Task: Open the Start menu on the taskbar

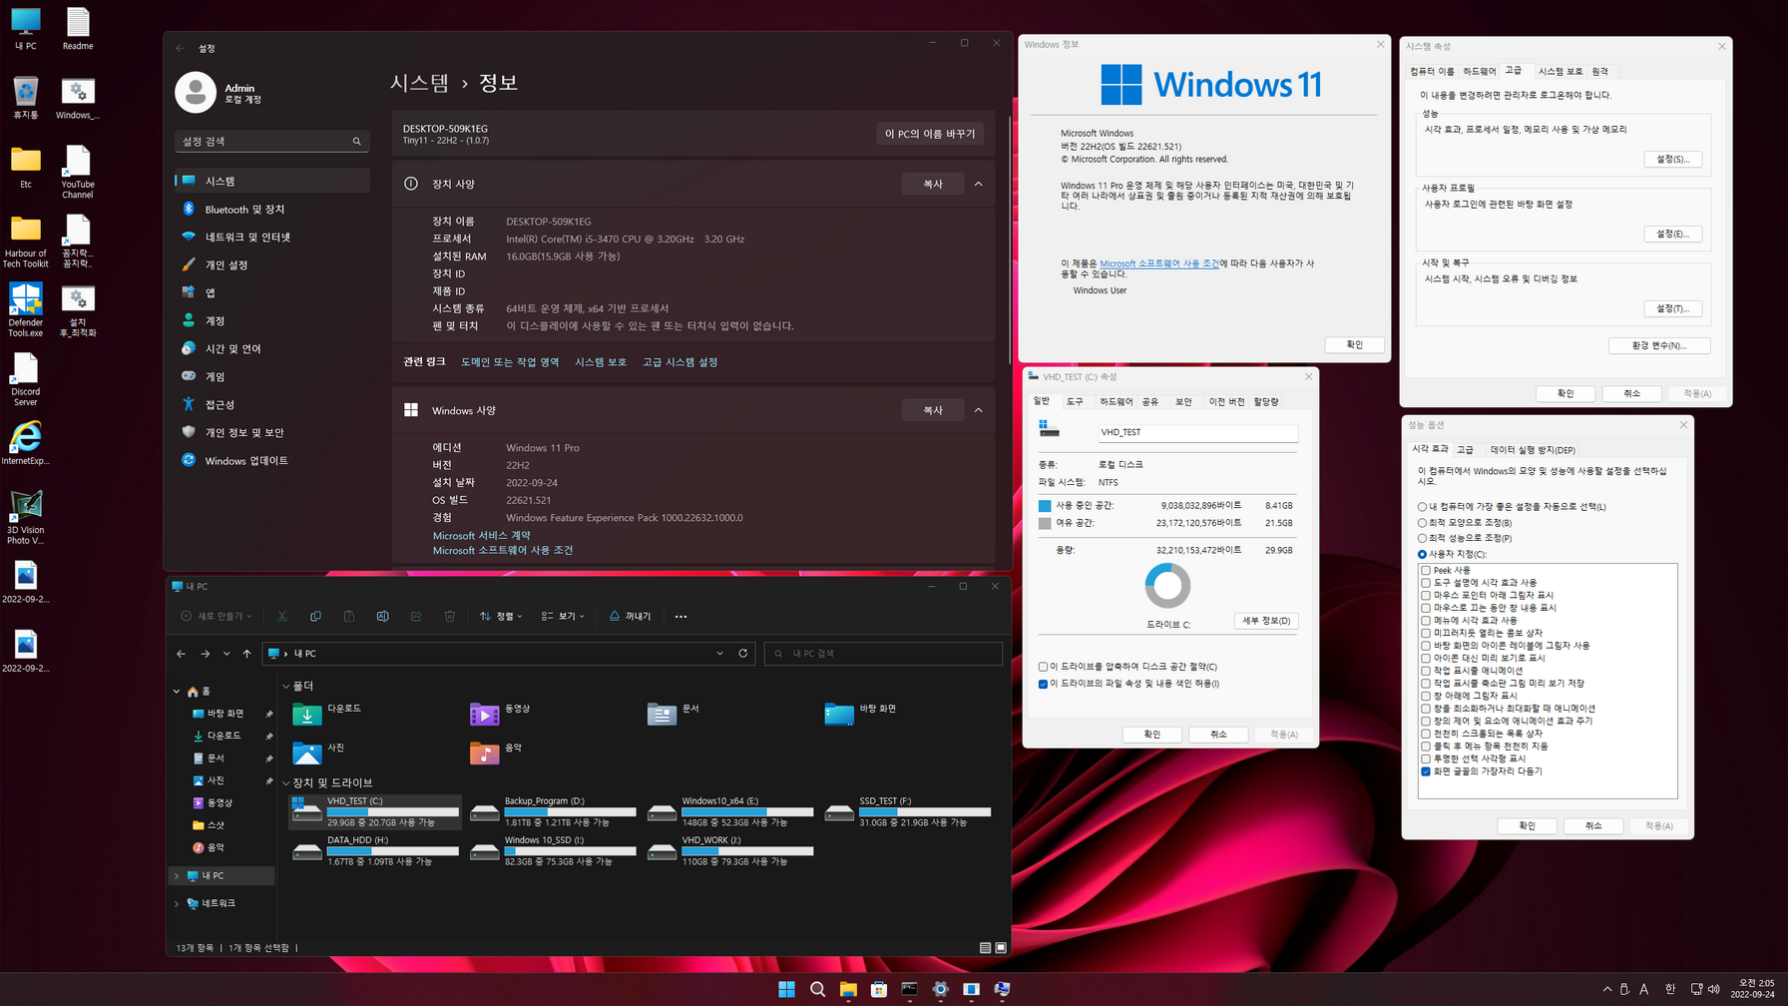Action: click(x=786, y=989)
